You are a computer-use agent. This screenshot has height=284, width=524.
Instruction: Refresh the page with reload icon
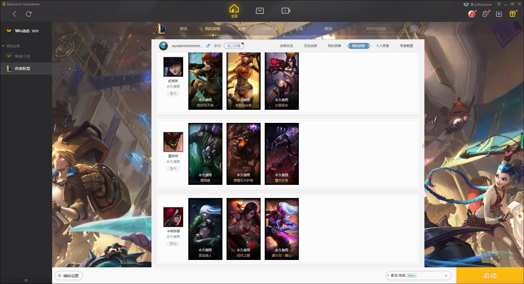point(29,14)
